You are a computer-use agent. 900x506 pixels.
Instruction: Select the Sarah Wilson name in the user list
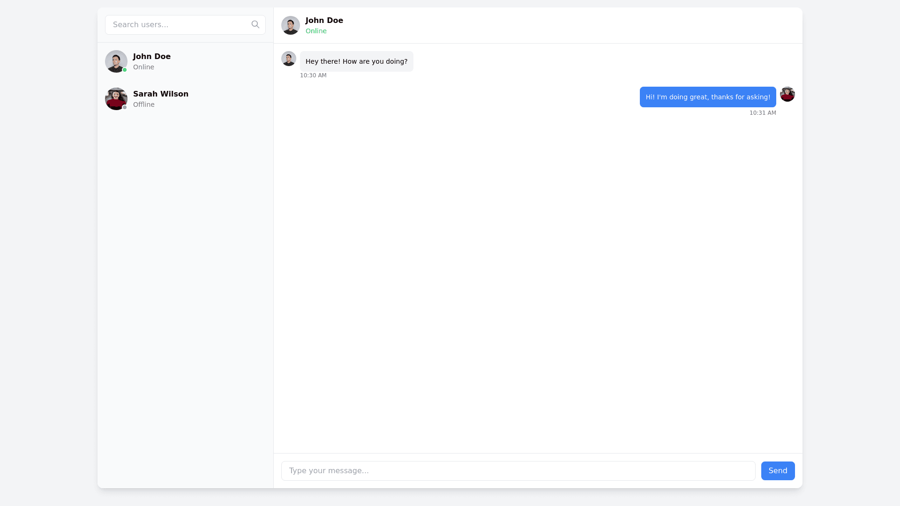pyautogui.click(x=161, y=94)
